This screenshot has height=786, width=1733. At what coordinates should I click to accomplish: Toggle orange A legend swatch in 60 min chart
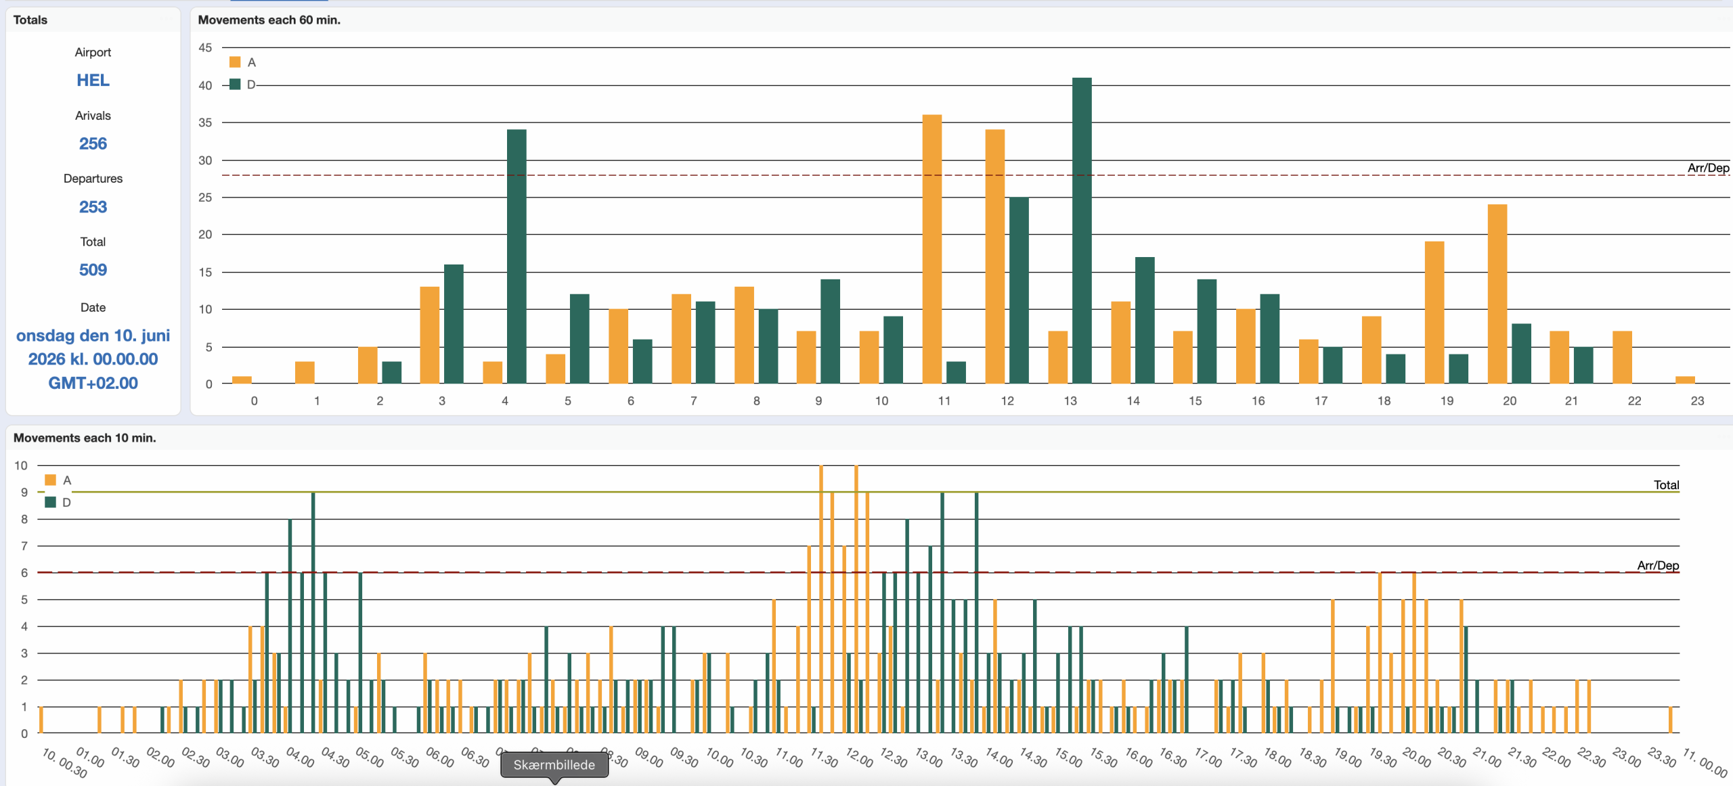[x=235, y=62]
